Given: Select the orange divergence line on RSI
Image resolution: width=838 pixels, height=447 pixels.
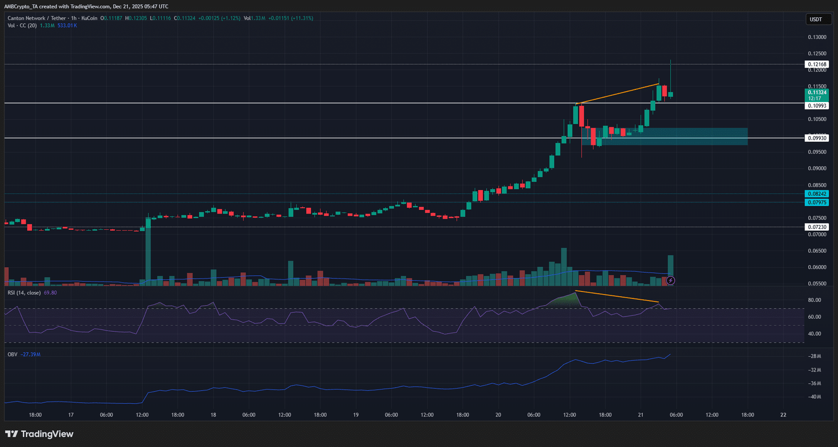Looking at the screenshot, I should click(x=617, y=297).
